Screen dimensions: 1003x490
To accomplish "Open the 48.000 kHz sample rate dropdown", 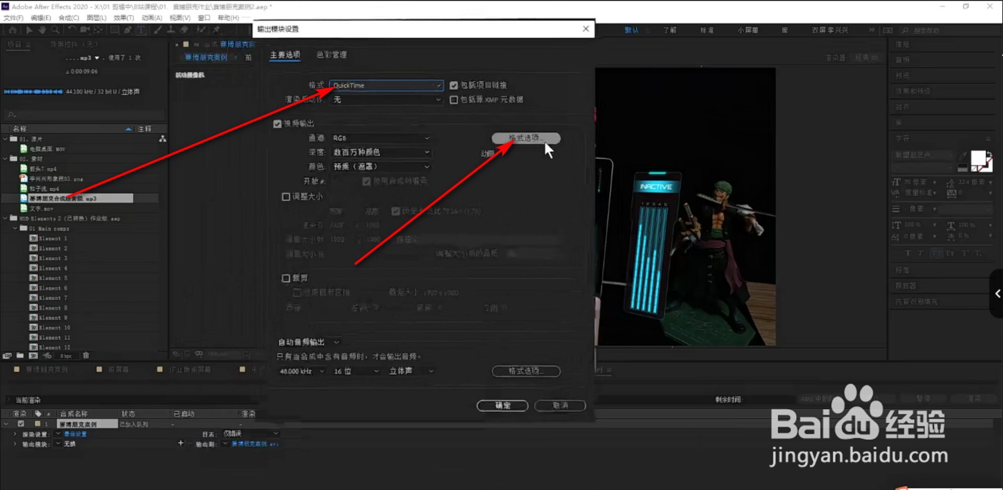I will coord(302,371).
